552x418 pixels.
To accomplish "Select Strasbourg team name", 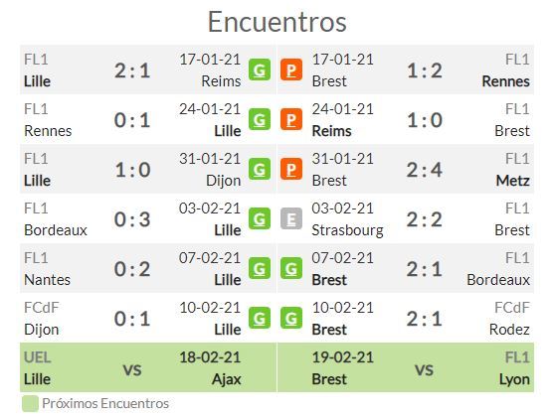I will (x=347, y=230).
